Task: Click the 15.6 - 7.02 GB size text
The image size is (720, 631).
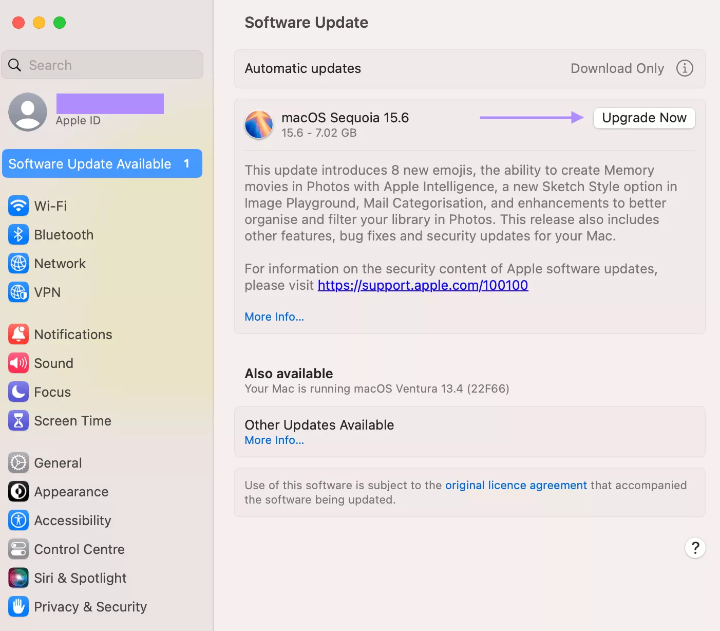Action: 319,133
